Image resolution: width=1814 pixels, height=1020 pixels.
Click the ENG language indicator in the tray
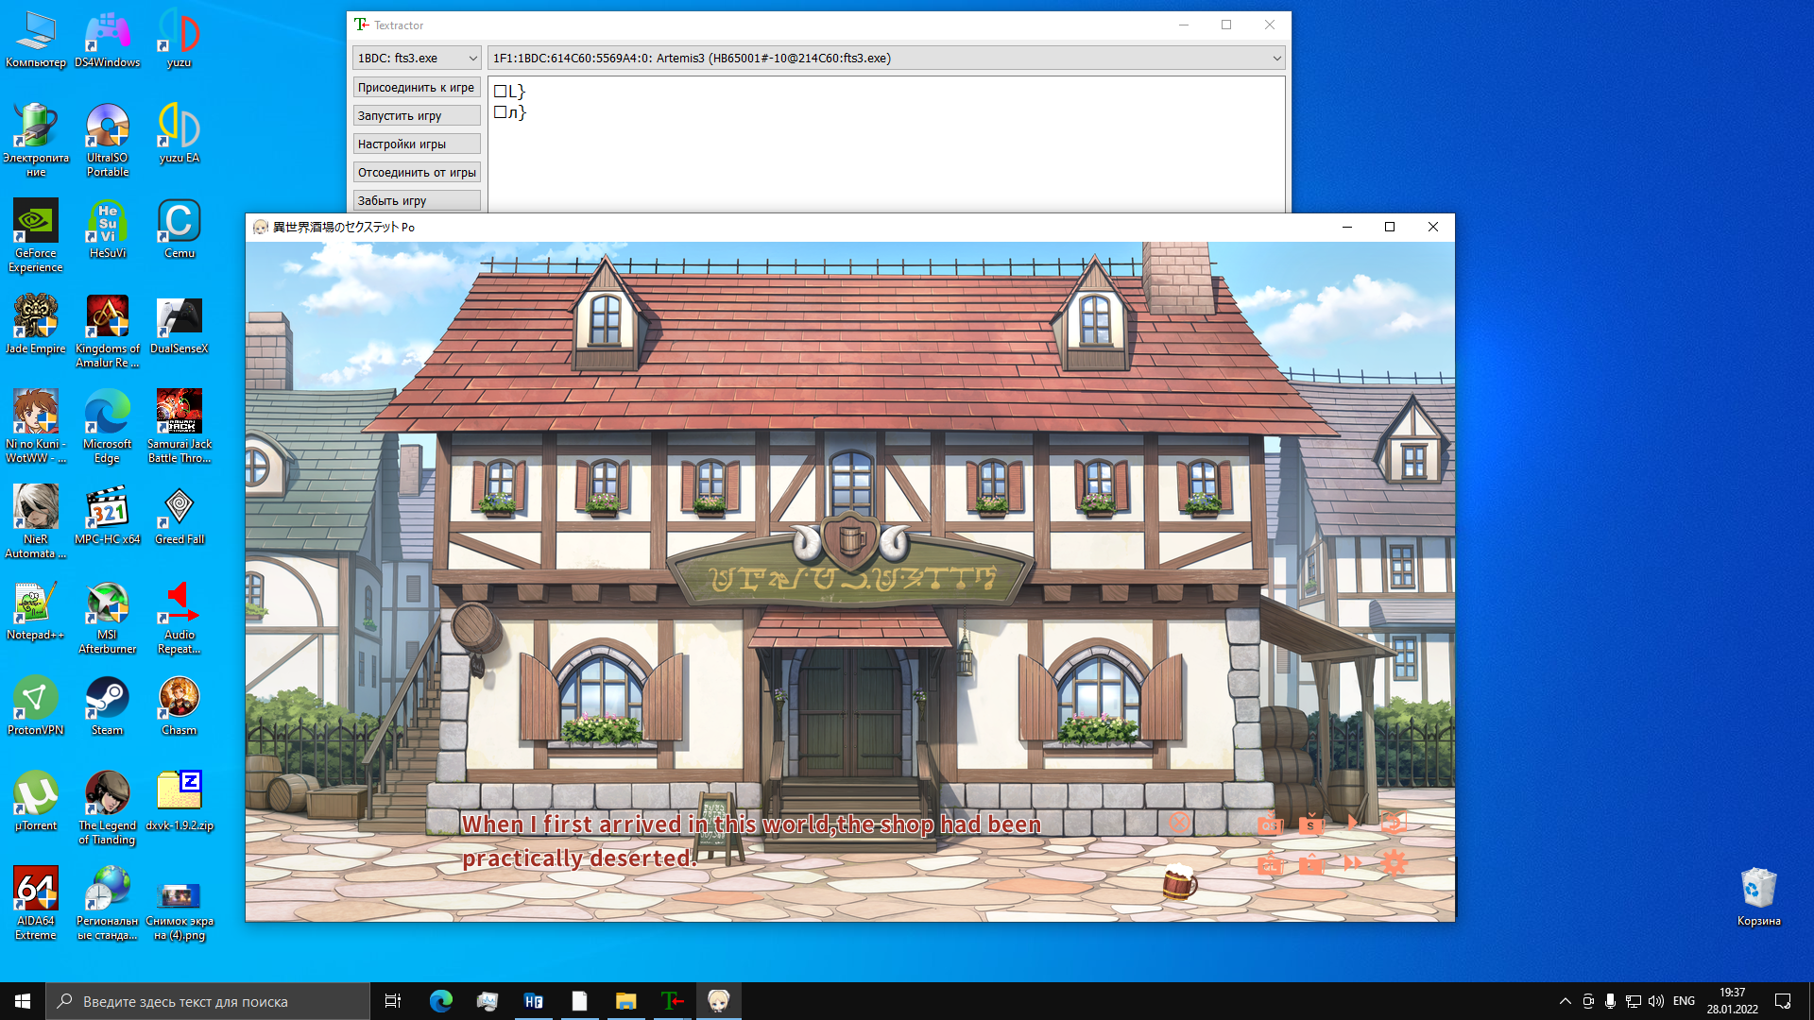coord(1684,1001)
